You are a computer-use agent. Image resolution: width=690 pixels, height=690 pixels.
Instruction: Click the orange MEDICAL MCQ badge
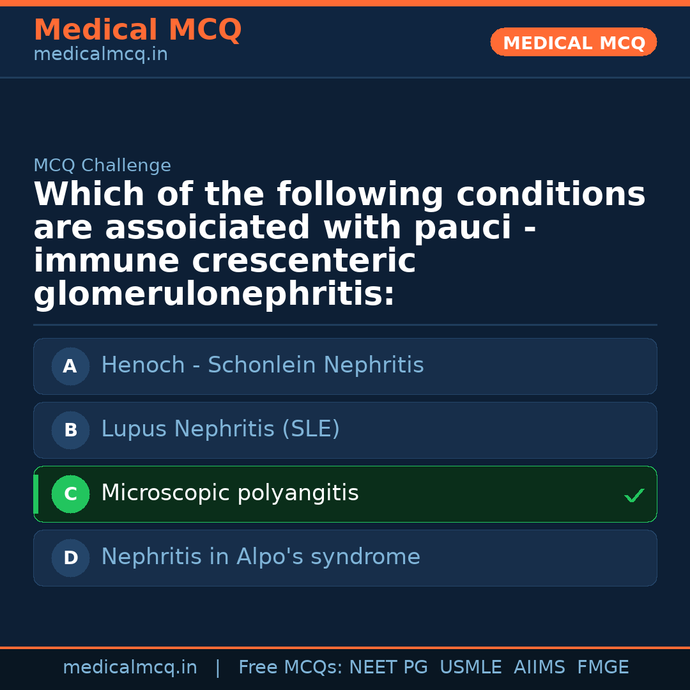click(x=573, y=42)
